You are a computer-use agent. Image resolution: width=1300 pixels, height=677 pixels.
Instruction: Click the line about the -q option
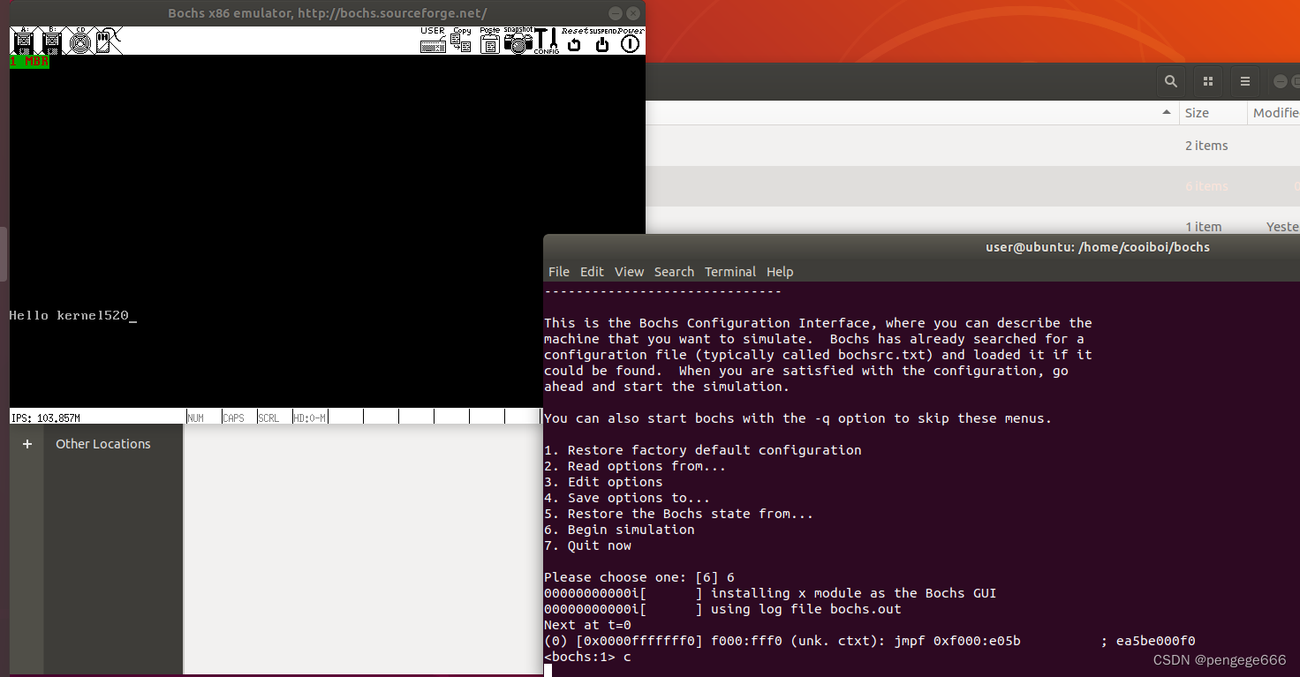797,418
